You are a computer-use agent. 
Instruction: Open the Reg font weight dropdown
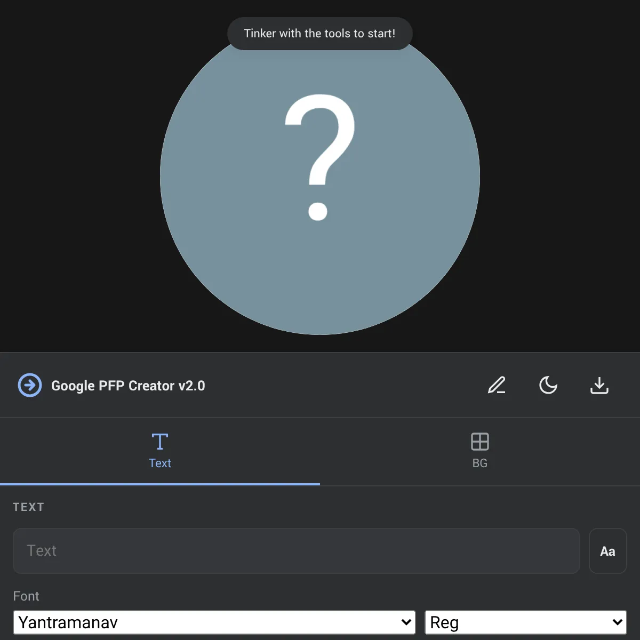point(525,622)
